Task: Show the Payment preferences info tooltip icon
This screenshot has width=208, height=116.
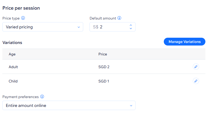Action: 42,97
